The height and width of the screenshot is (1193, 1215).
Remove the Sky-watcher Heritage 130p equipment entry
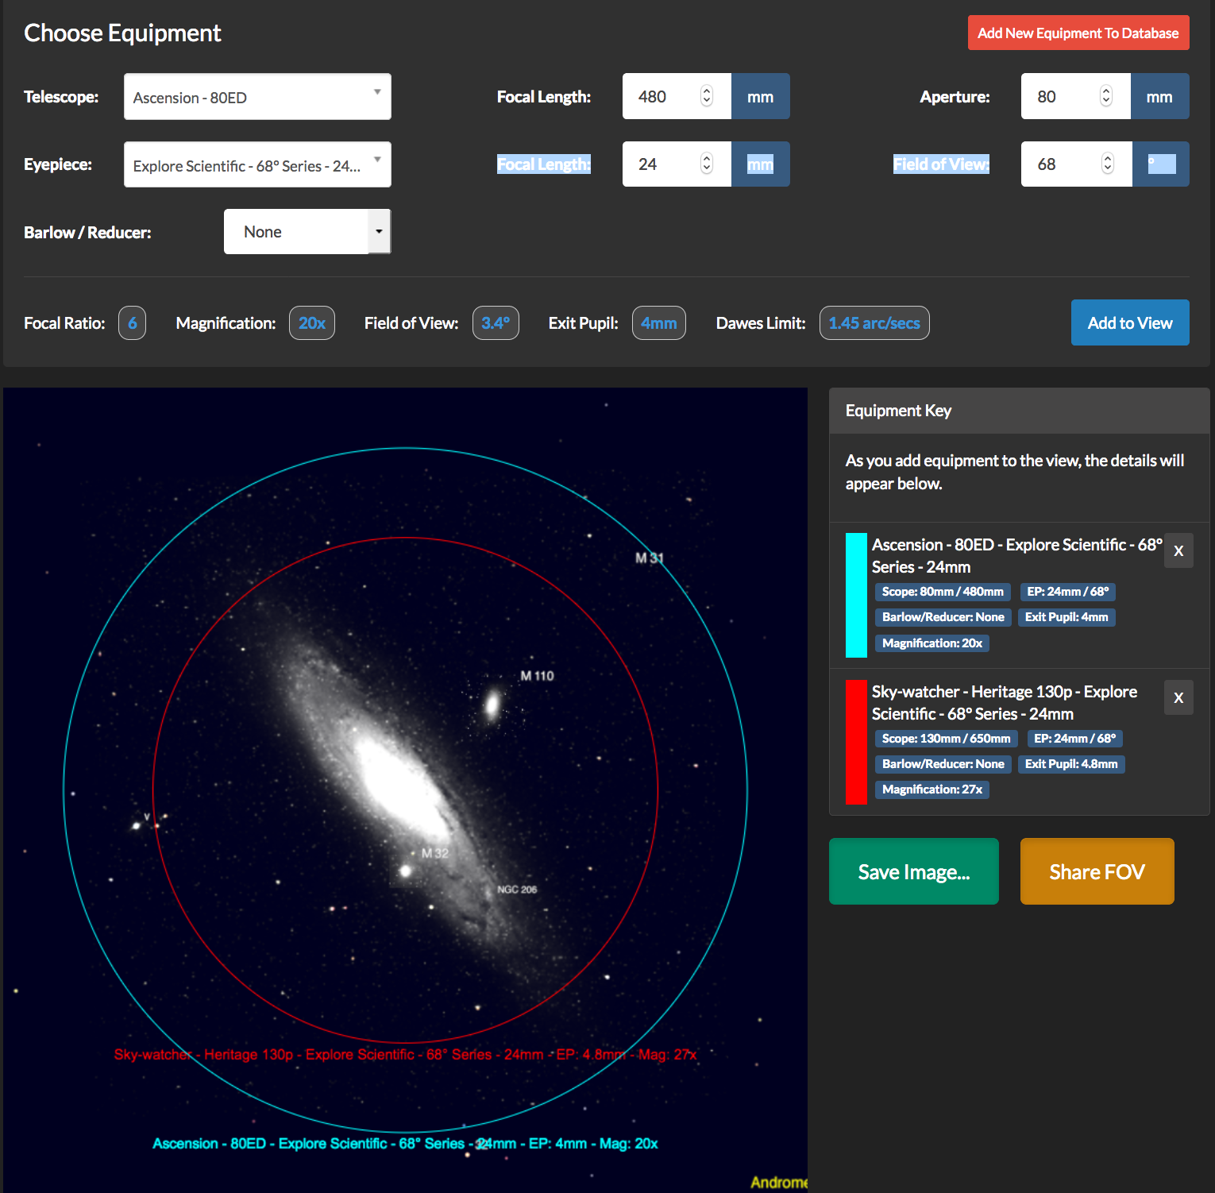tap(1178, 697)
